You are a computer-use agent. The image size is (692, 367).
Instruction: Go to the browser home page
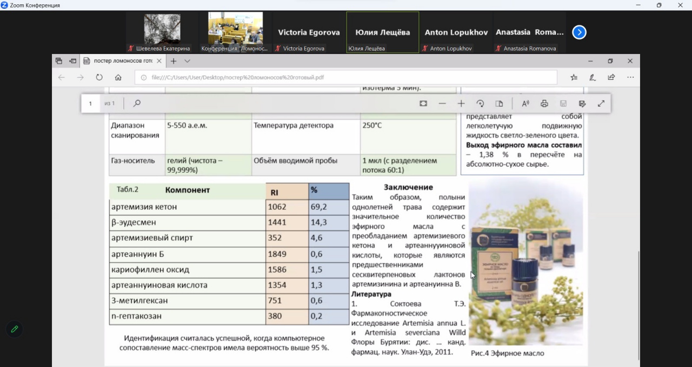click(x=118, y=77)
